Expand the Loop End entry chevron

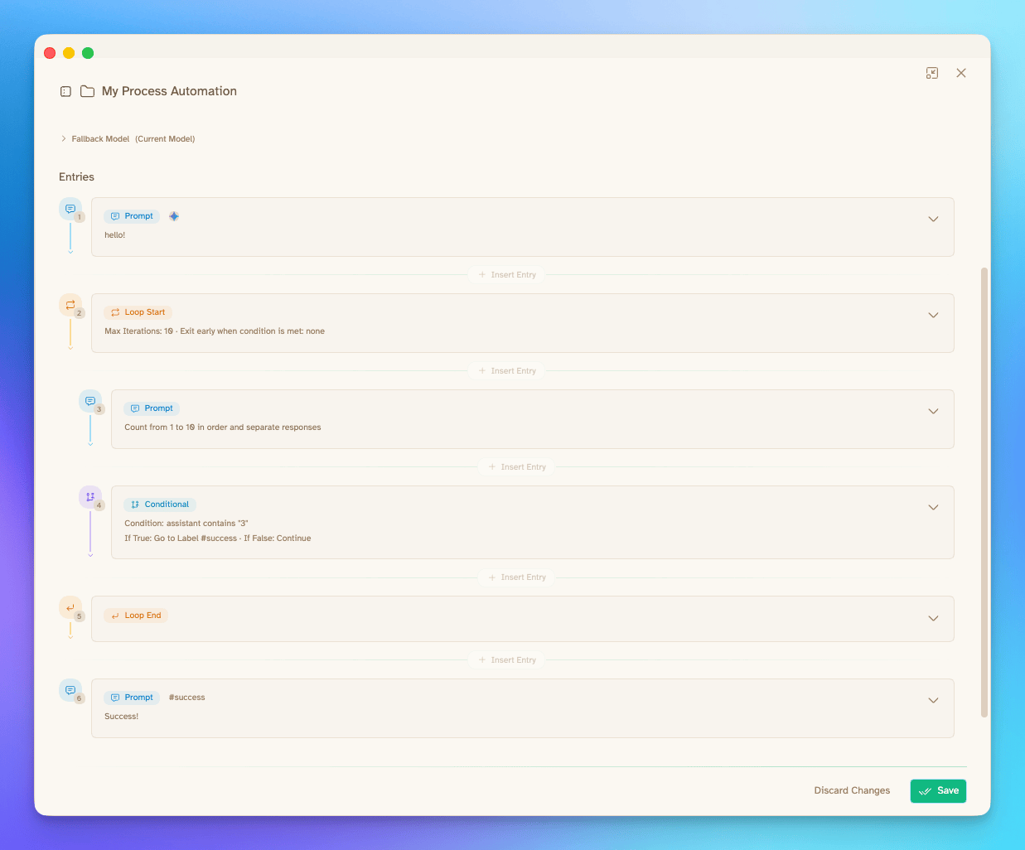coord(933,619)
